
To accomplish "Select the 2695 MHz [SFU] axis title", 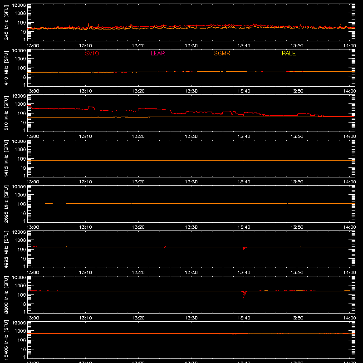I will coord(6,204).
